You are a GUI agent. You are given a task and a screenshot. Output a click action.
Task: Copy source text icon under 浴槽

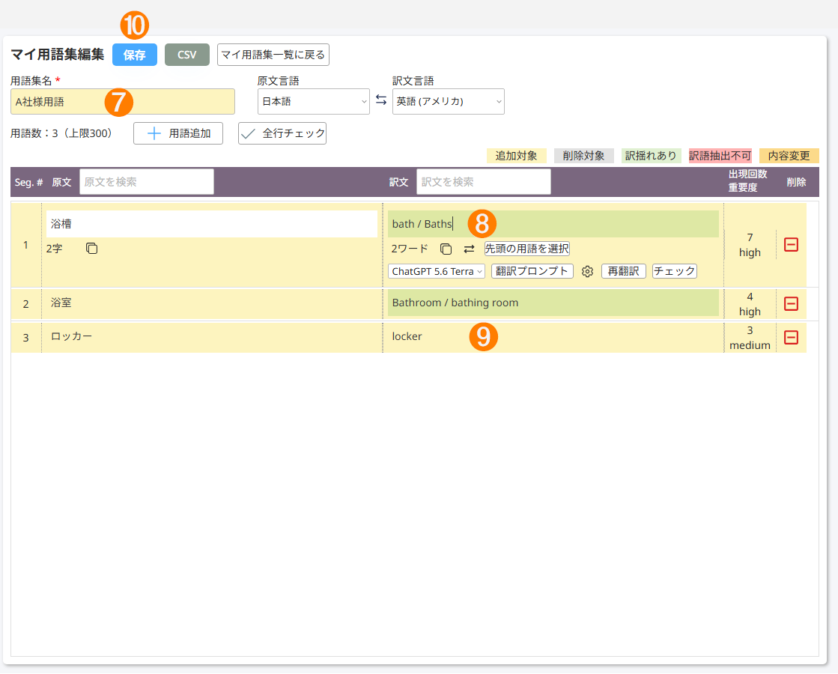point(92,249)
